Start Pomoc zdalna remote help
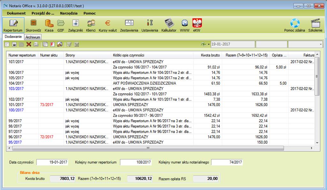The height and width of the screenshot is (190, 327). (294, 25)
